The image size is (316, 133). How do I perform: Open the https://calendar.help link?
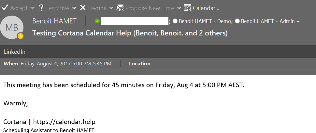64,122
